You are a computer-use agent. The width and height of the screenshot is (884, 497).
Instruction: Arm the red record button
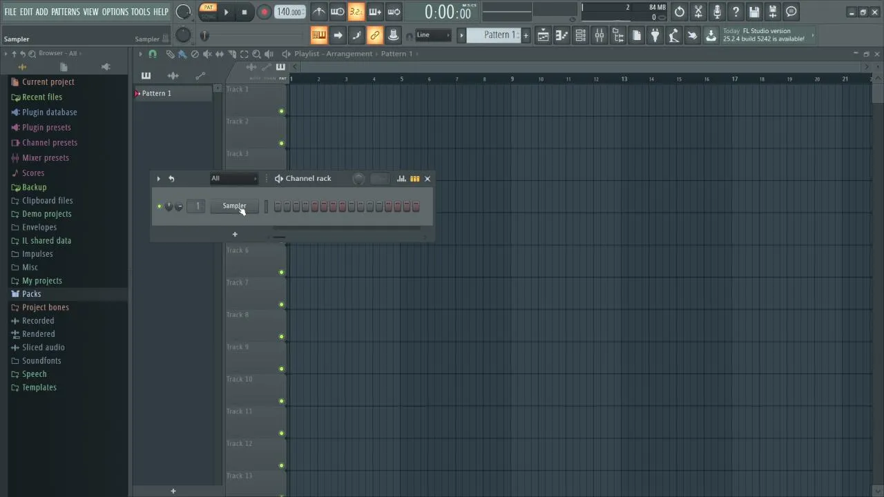[x=264, y=12]
